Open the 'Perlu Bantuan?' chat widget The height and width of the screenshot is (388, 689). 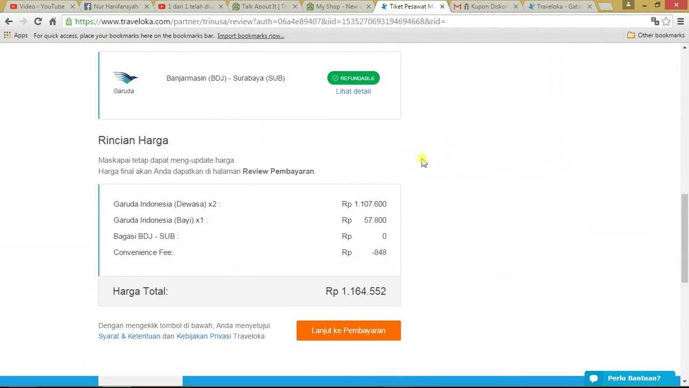coord(630,378)
